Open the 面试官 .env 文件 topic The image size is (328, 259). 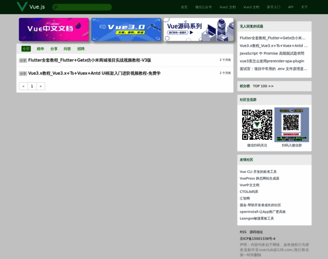click(273, 69)
